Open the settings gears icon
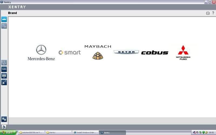Screen dimensions: 216x135 click(4, 119)
